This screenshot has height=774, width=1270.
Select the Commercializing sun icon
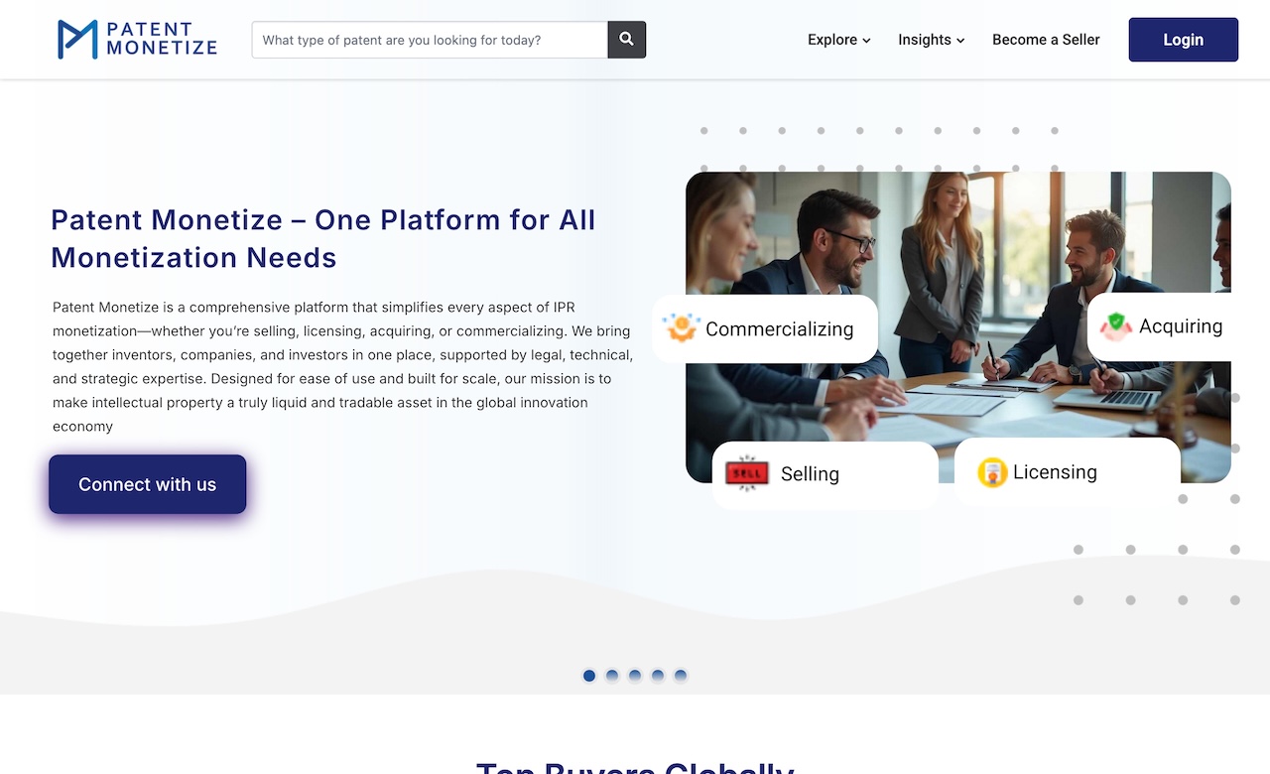point(679,327)
